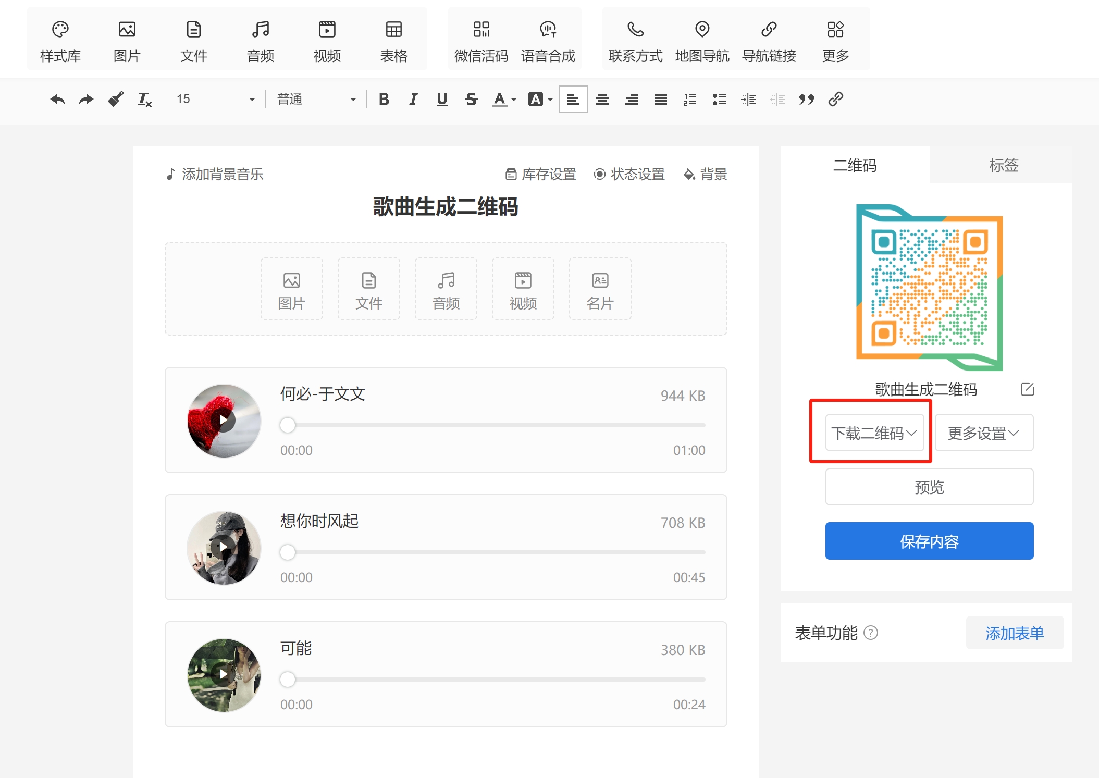
Task: Open the 样式库 style library
Action: point(60,42)
